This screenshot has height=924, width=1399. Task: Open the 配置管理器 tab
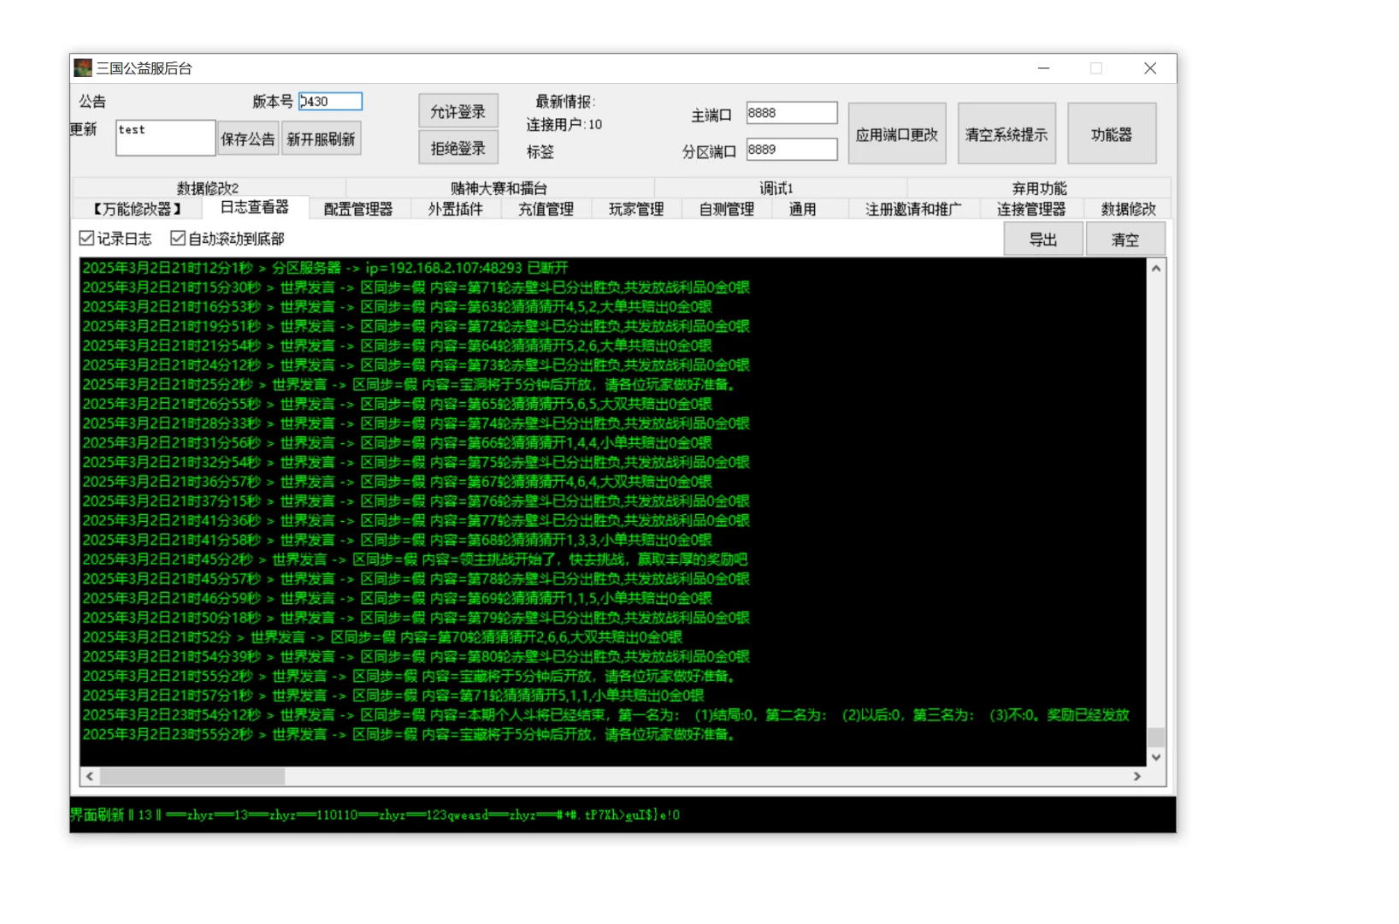(x=358, y=209)
